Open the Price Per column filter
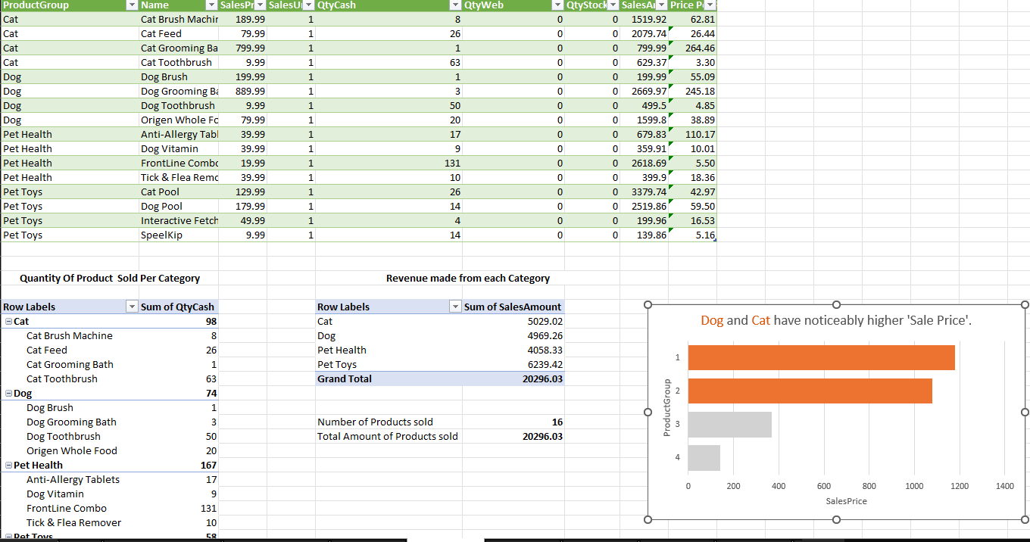Screen dimensions: 1030x542 click(708, 5)
